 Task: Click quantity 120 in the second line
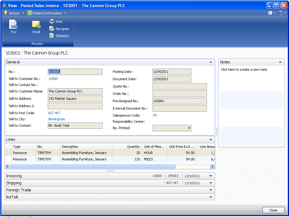127,159
